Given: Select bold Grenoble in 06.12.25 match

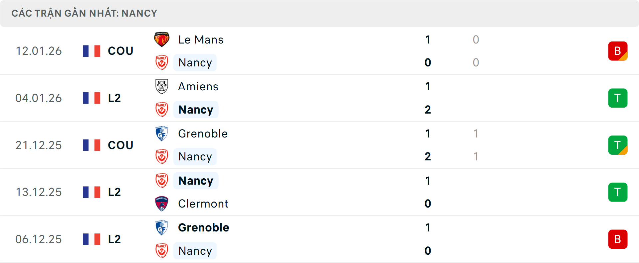Looking at the screenshot, I should 203,228.
